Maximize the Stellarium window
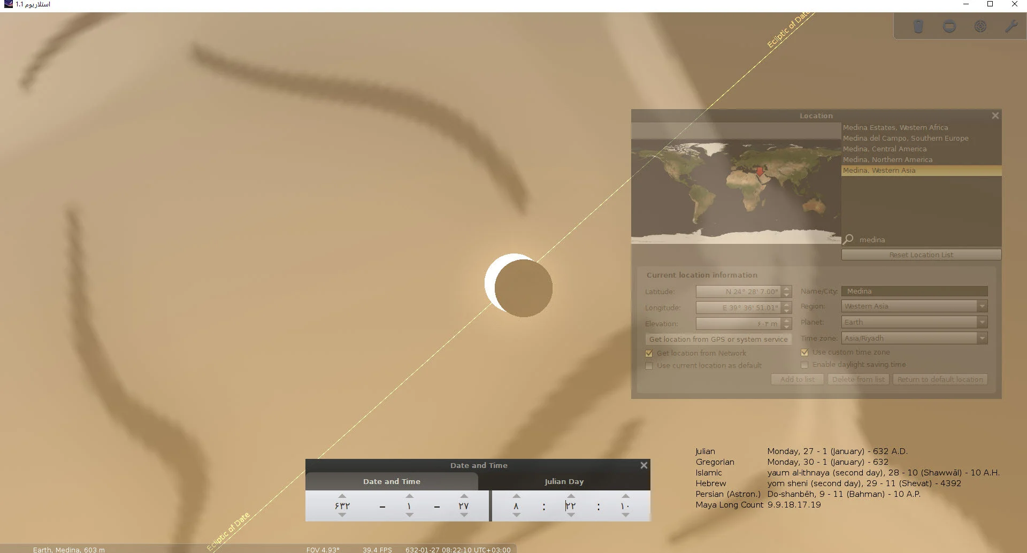Screen dimensions: 1027x553 tap(990, 4)
